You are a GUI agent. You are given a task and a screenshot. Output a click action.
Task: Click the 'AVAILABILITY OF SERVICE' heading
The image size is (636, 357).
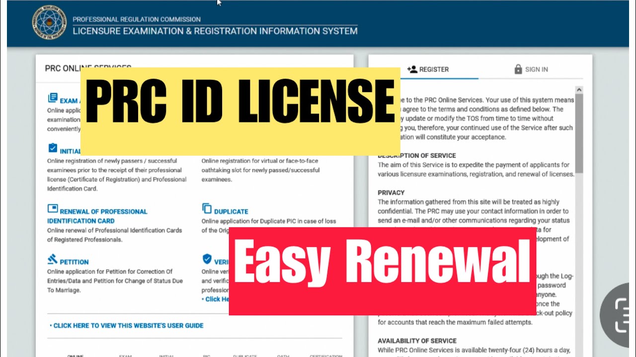point(417,341)
